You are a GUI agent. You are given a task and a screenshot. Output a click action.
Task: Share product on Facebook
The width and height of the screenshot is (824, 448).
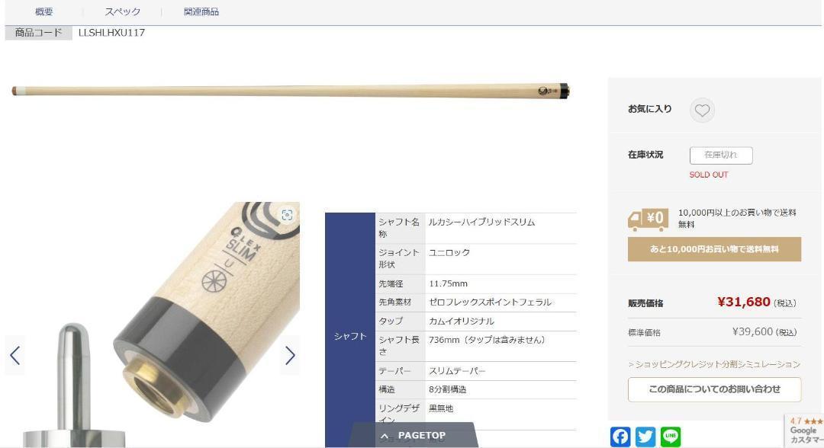coord(620,437)
